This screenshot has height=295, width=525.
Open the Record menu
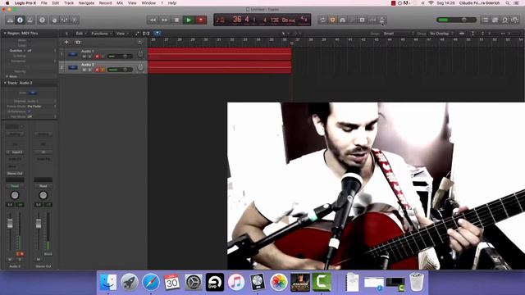(x=105, y=3)
